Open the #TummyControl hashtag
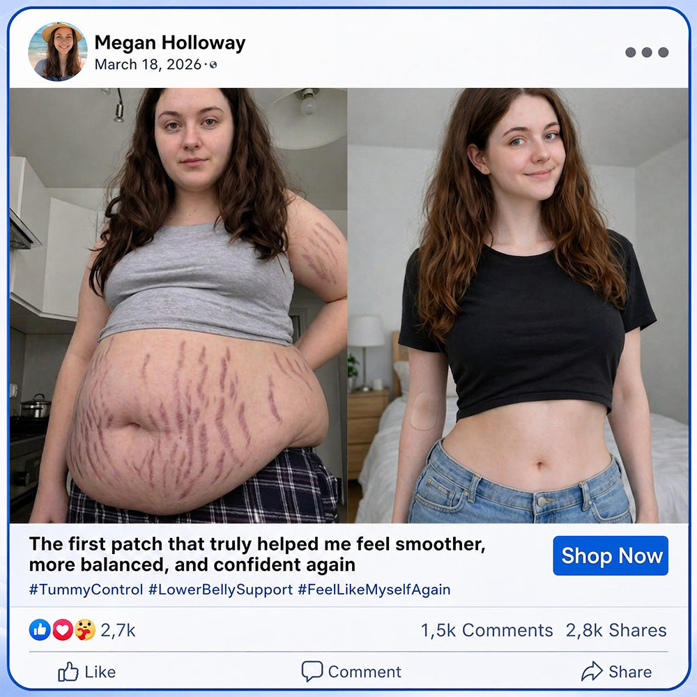 click(x=86, y=590)
